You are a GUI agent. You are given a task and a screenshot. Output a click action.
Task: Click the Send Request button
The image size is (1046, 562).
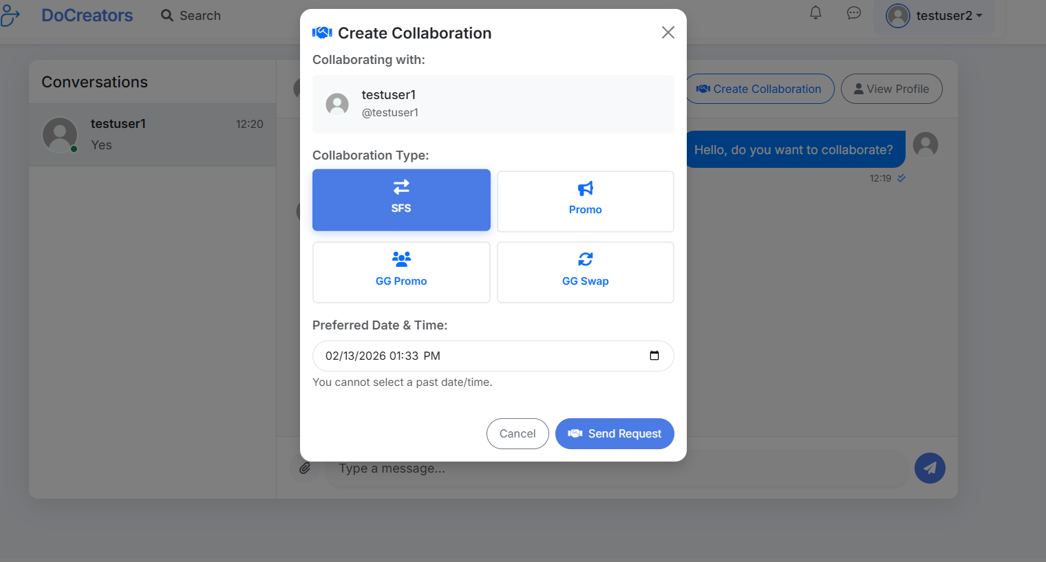615,433
